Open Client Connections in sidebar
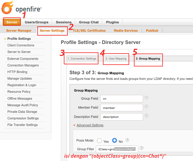The image size is (193, 161). pyautogui.click(x=21, y=45)
